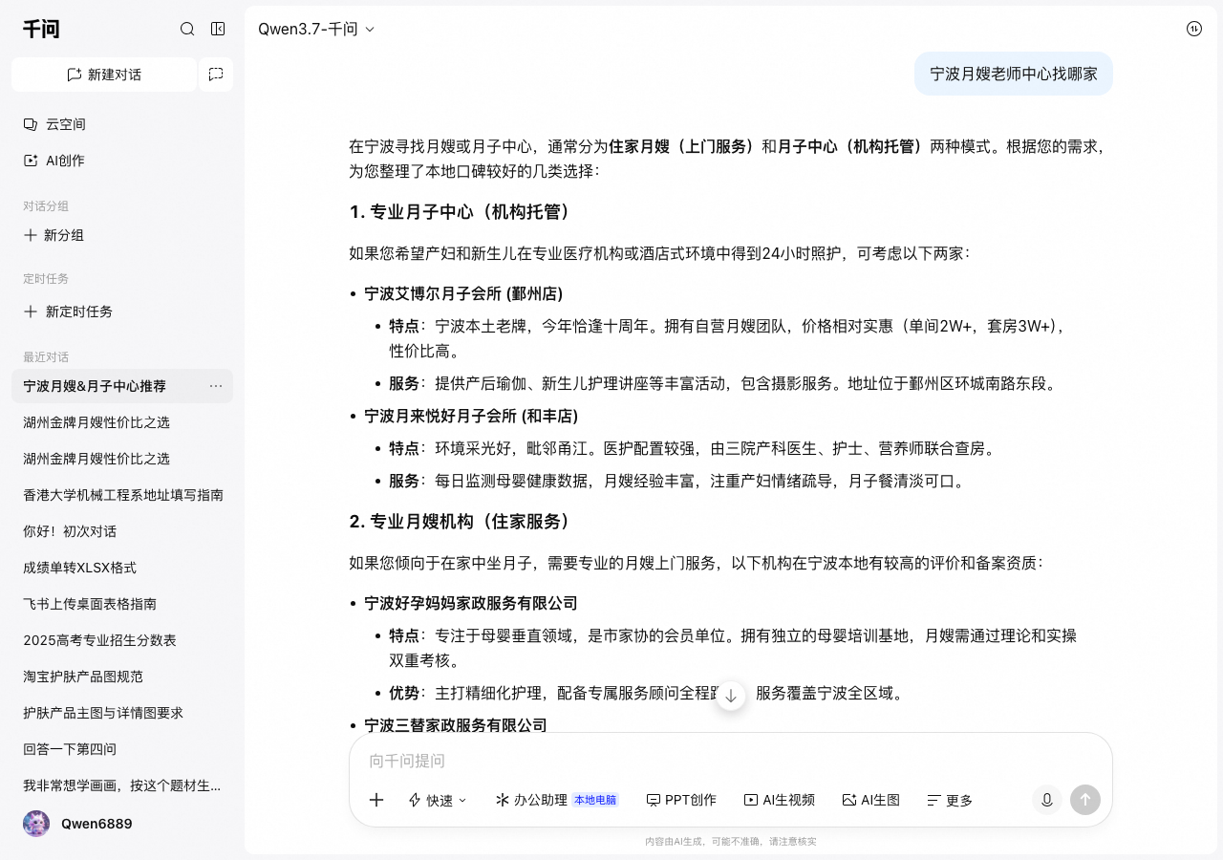This screenshot has height=860, width=1223.
Task: Open the 淘宝护肤产品图规范 conversation
Action: 122,677
